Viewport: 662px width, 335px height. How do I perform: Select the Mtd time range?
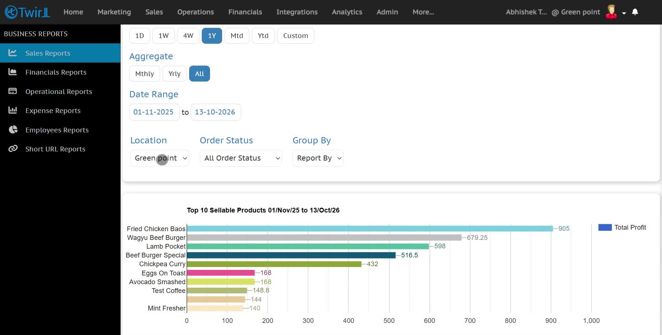[237, 36]
